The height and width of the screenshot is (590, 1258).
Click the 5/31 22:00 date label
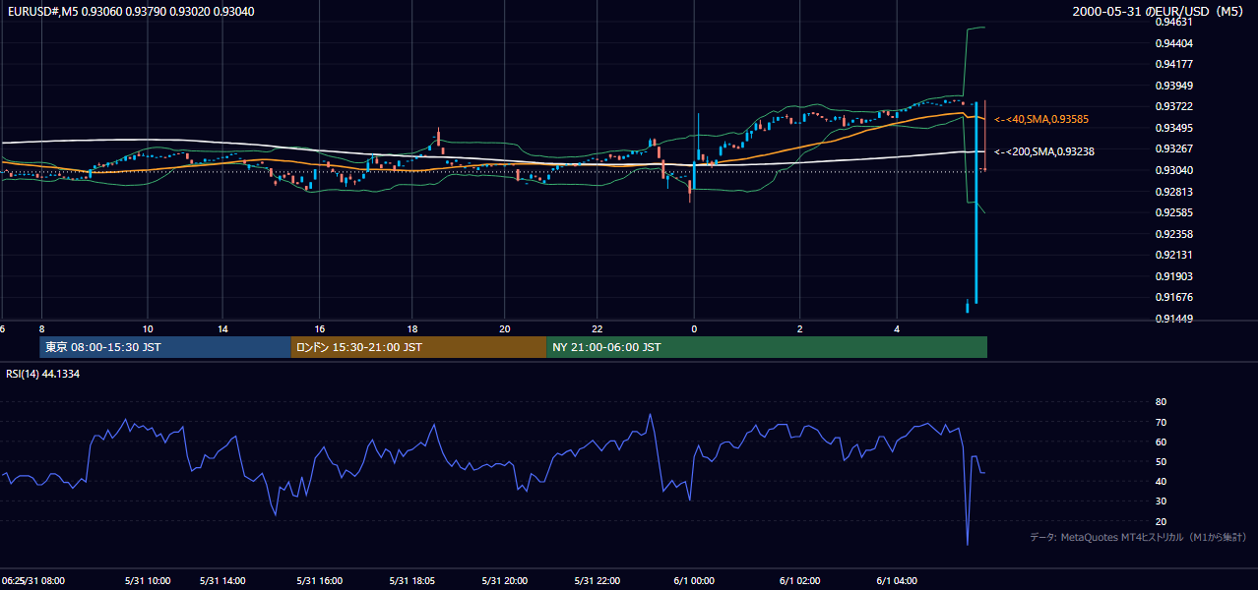coord(598,580)
